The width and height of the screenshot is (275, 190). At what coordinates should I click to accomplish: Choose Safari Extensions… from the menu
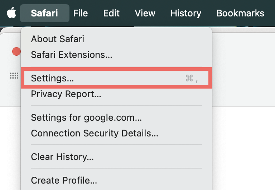(72, 55)
